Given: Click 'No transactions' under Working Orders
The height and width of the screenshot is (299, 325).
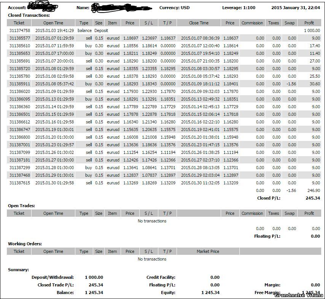Looking at the screenshot, I should coord(152,259).
